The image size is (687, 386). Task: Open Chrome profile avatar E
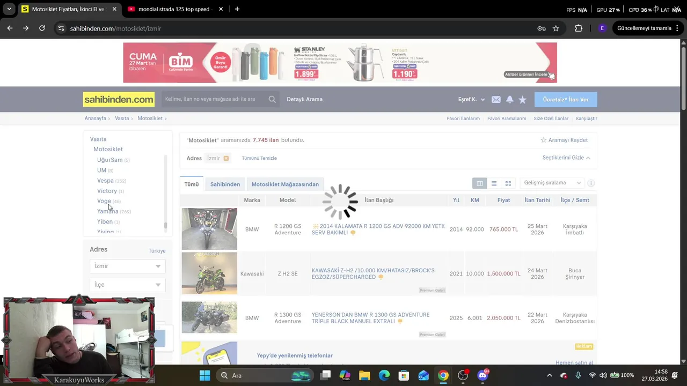coord(602,28)
